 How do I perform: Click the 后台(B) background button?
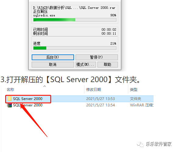53,57
